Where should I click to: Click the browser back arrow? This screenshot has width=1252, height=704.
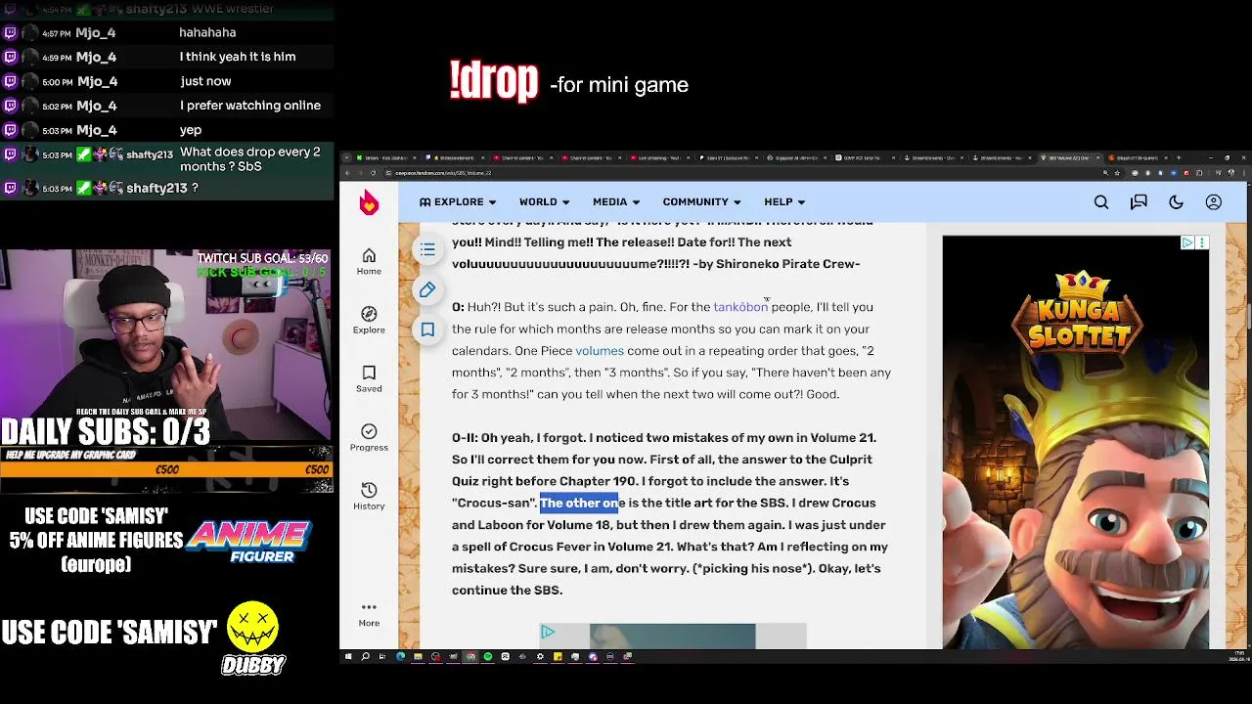[349, 172]
